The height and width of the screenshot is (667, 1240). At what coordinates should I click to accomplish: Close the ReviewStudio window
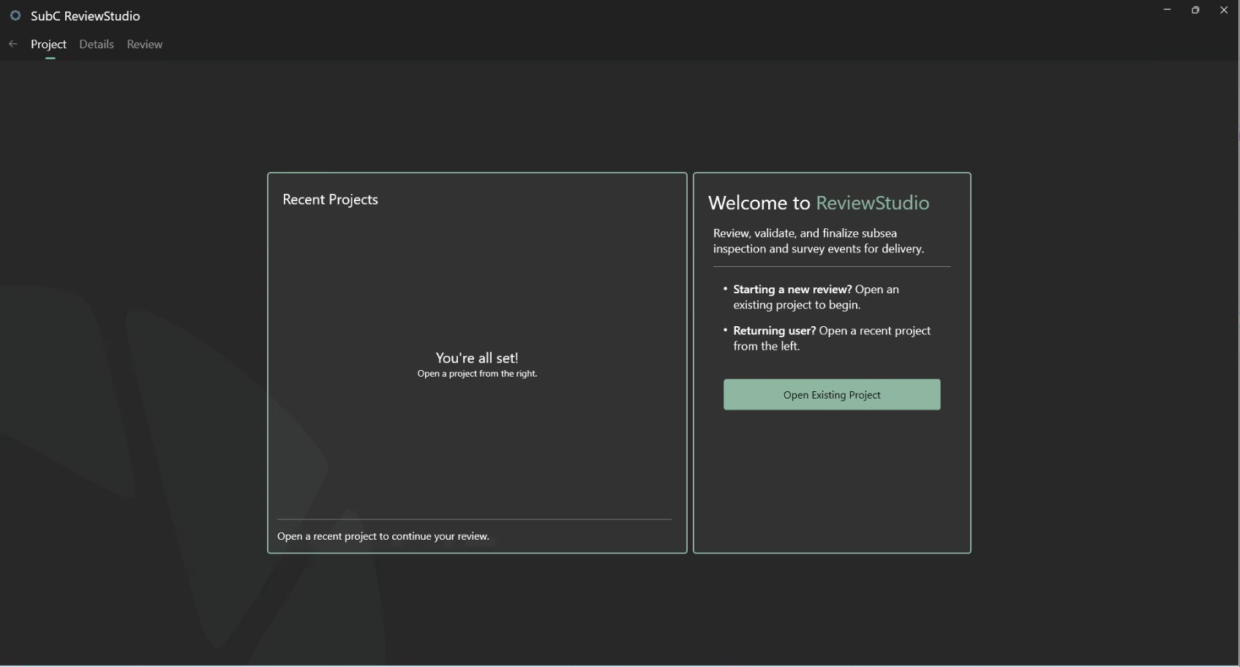pyautogui.click(x=1224, y=10)
